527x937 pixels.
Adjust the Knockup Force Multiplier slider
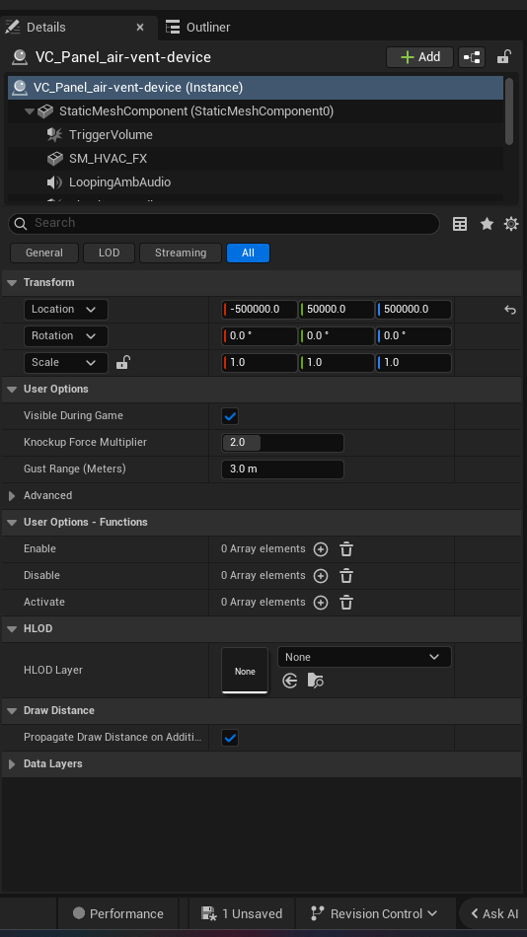(282, 443)
